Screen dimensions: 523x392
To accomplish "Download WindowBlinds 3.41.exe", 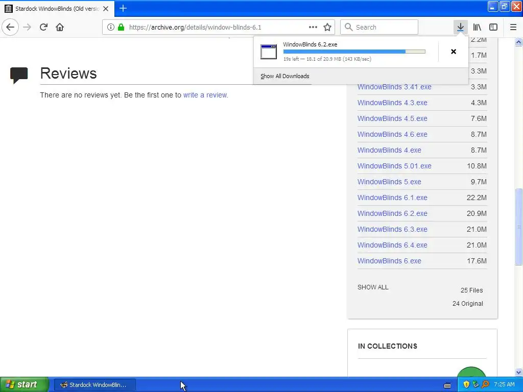I will [x=394, y=87].
